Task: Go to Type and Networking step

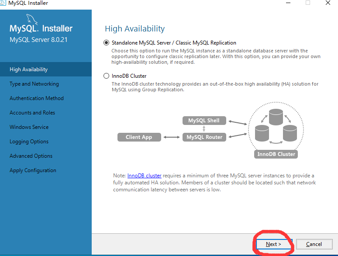Action: coord(34,84)
